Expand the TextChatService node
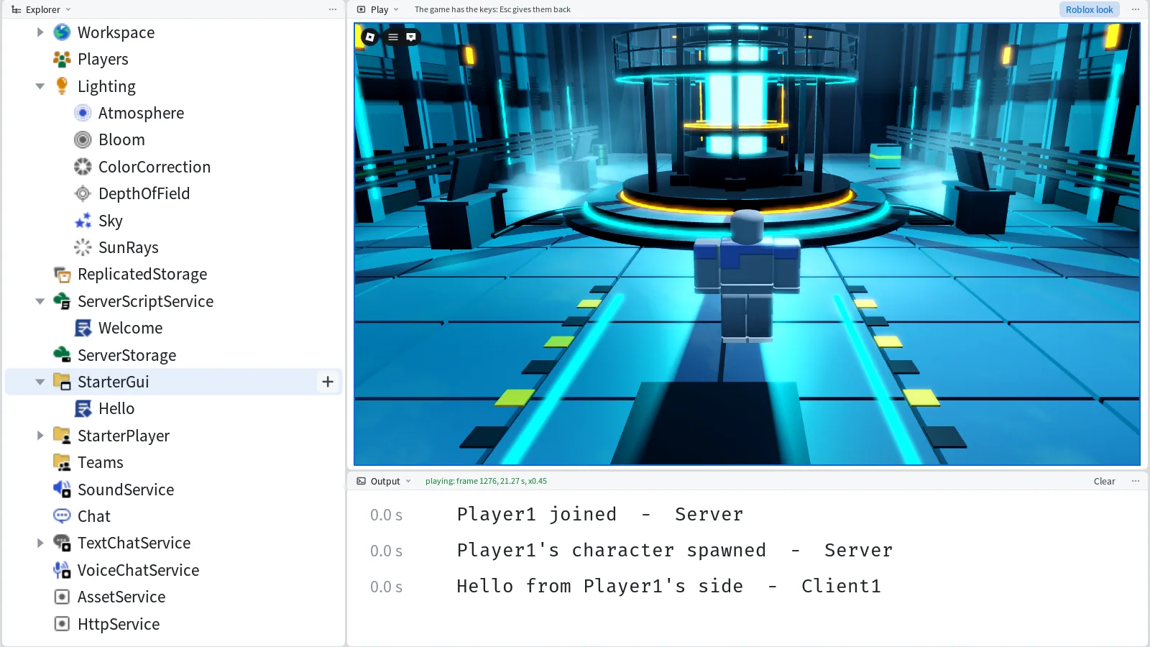Viewport: 1150px width, 647px height. coord(40,543)
